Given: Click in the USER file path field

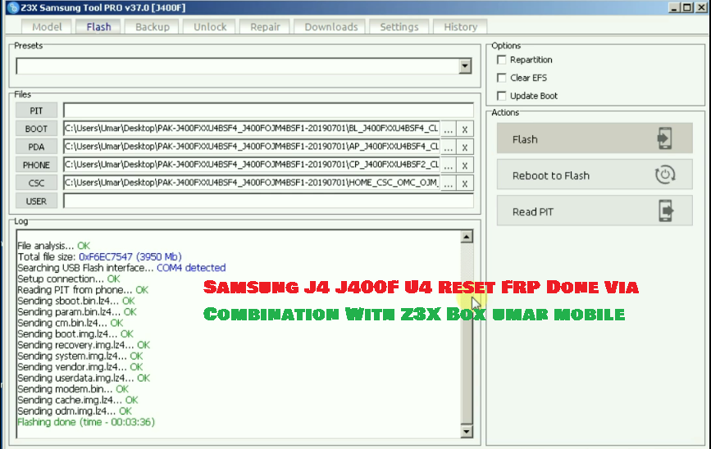Looking at the screenshot, I should 268,201.
